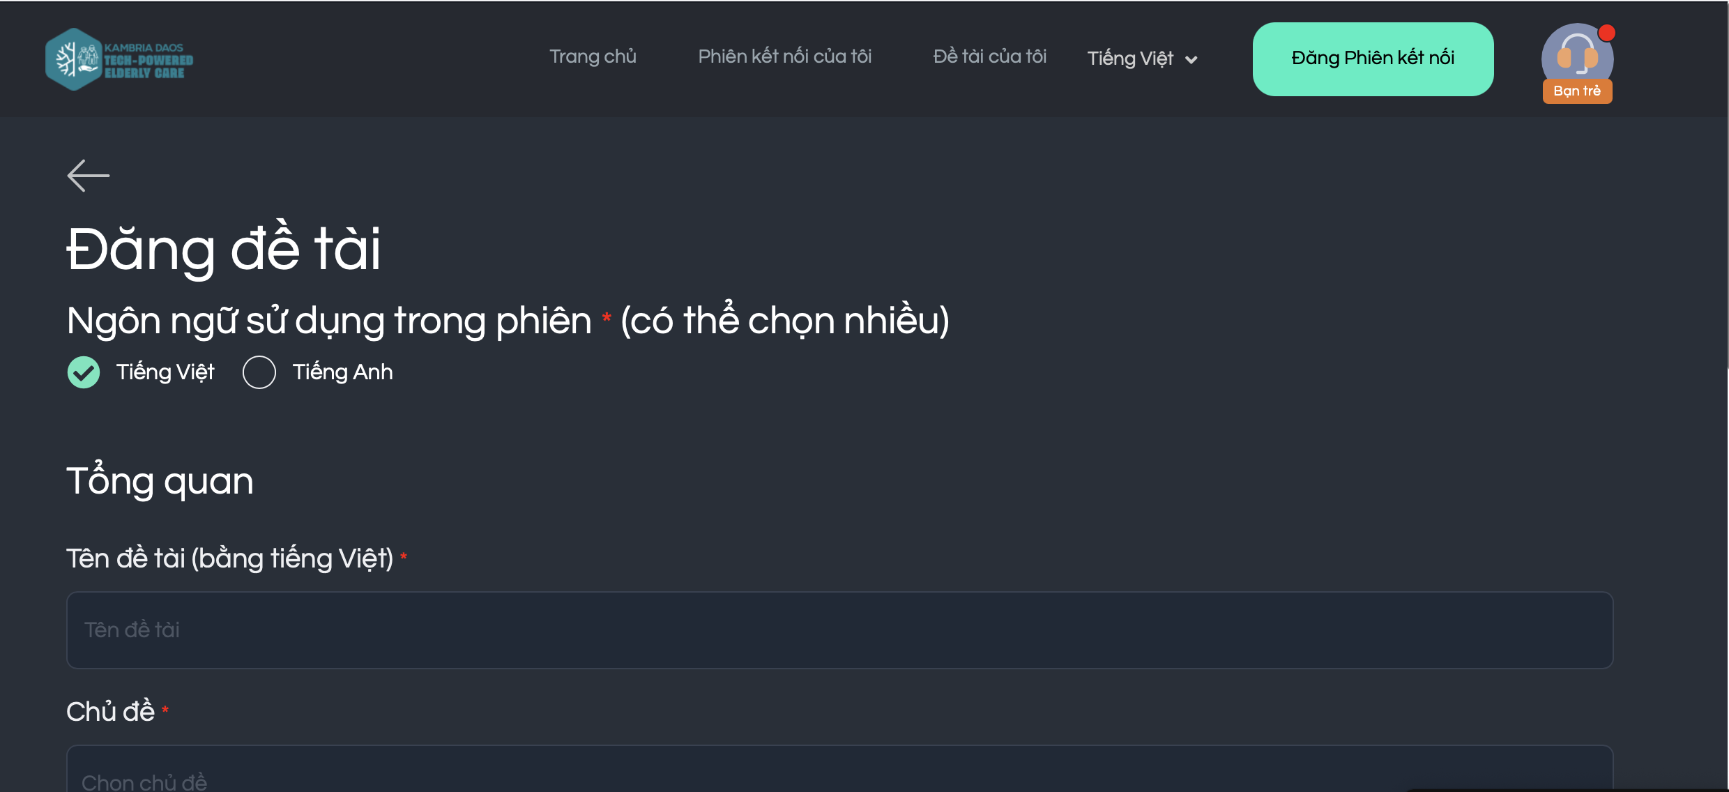Check the Tiếng Anh language option
The width and height of the screenshot is (1729, 792).
coord(259,372)
